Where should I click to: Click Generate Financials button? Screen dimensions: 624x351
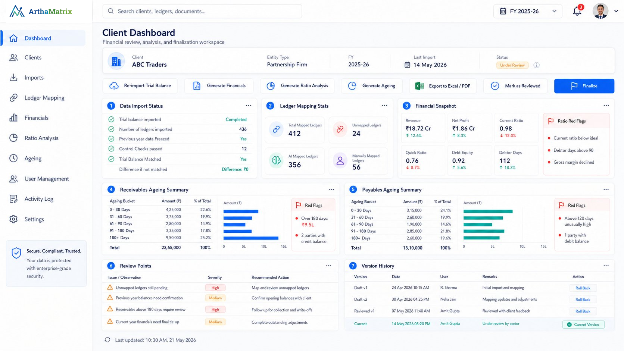click(x=219, y=86)
